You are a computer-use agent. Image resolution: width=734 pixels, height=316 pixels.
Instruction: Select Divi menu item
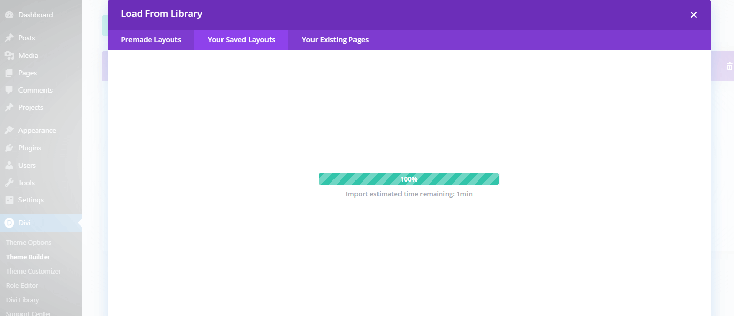pyautogui.click(x=41, y=223)
